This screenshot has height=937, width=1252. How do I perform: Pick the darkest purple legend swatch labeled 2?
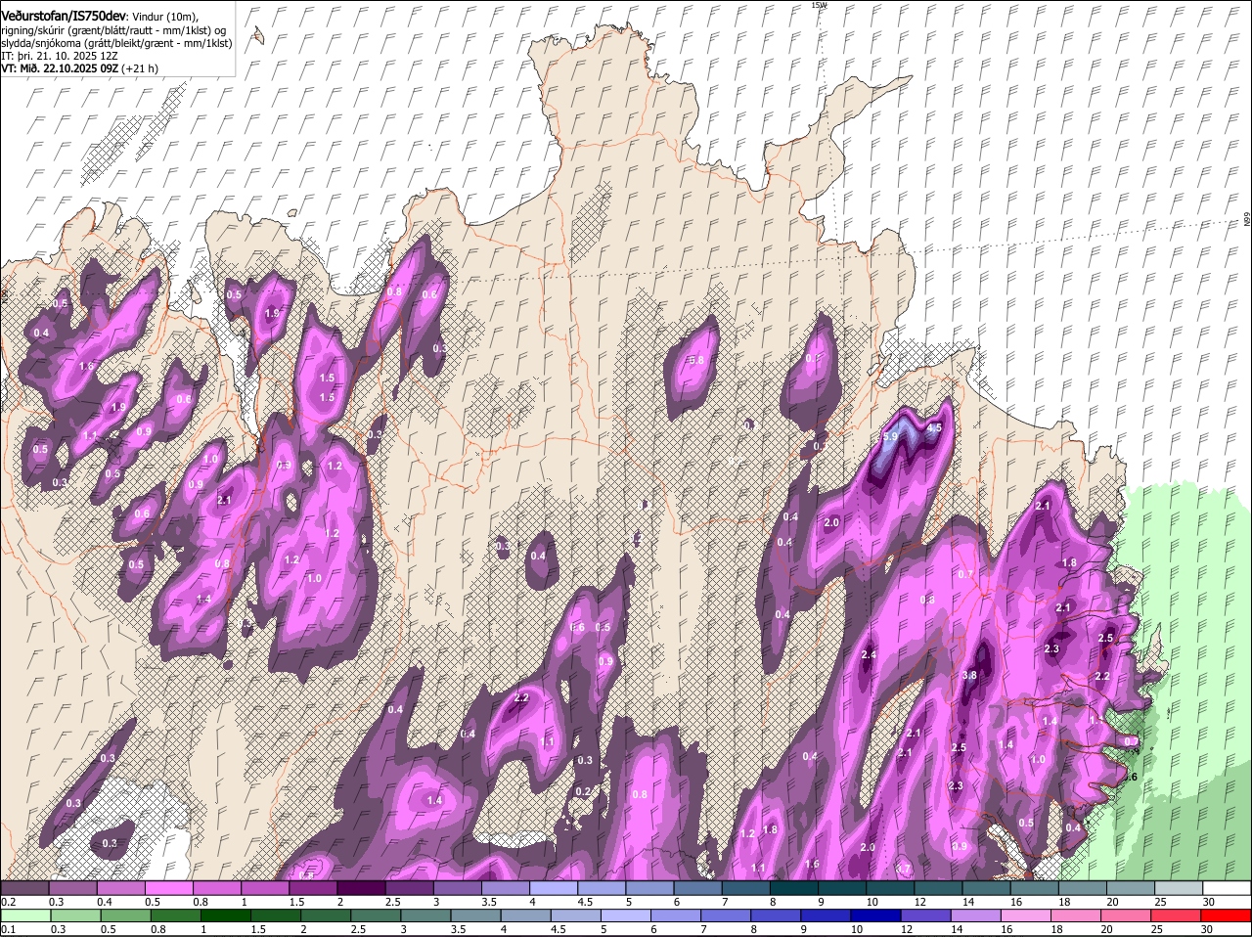click(362, 888)
